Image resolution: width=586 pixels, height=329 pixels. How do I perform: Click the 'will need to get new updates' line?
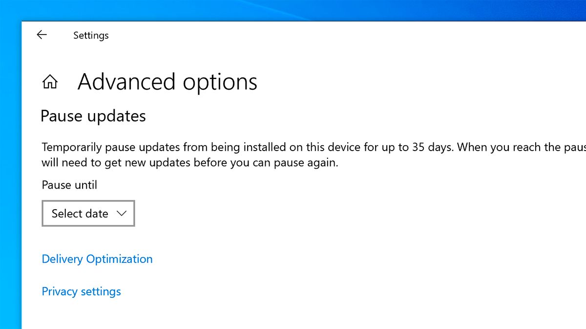190,163
